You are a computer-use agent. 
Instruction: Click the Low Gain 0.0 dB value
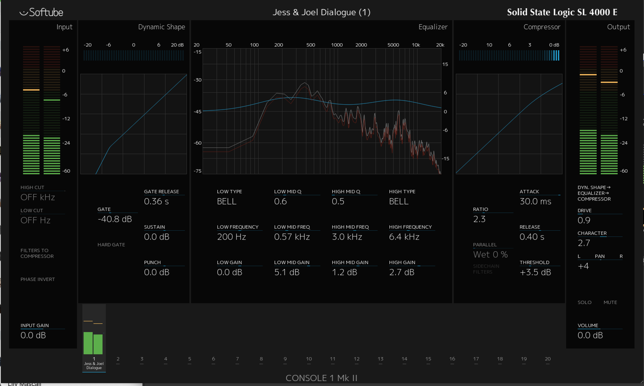(230, 272)
